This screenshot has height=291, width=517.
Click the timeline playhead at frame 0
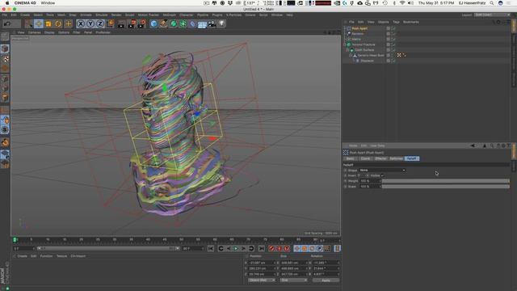(x=15, y=239)
